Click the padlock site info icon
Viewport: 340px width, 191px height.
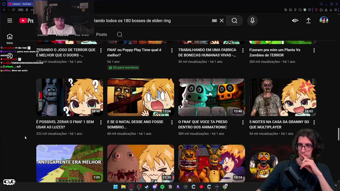coord(27,10)
